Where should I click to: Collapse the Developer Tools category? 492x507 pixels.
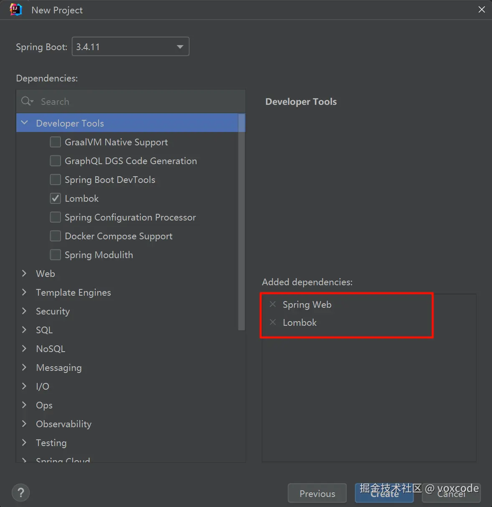(24, 123)
